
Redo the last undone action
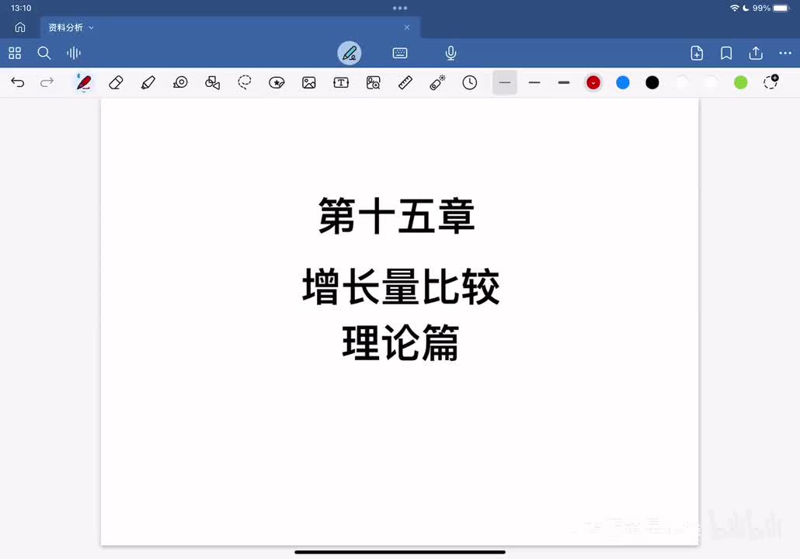tap(47, 82)
